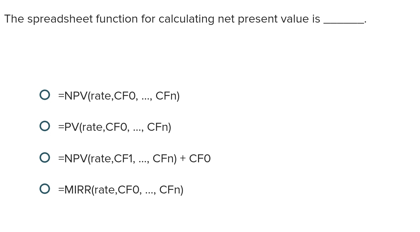Click the blank line in the question
The height and width of the screenshot is (232, 420).
pos(344,21)
